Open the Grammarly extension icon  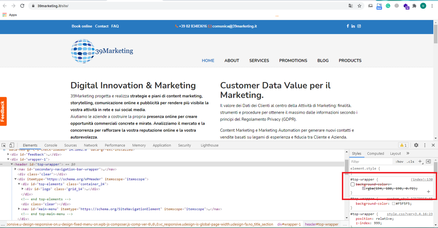click(388, 6)
